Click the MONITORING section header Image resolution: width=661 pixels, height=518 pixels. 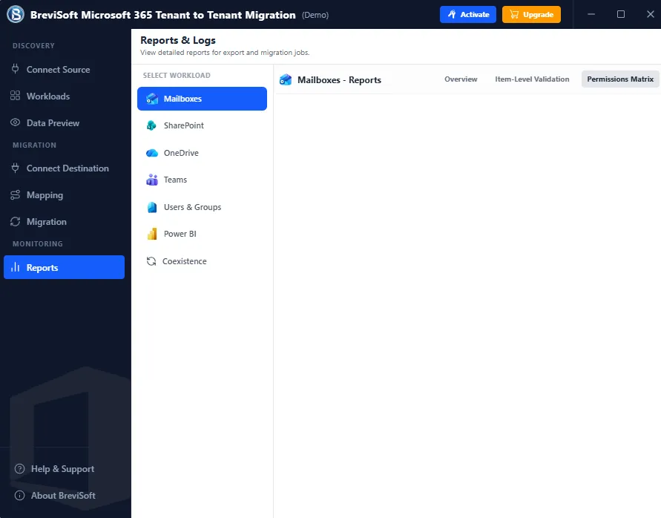[38, 243]
